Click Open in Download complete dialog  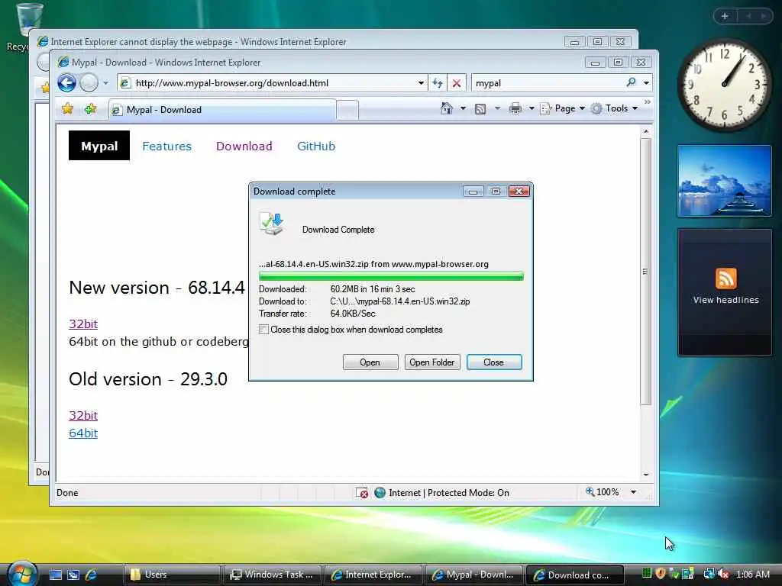click(370, 362)
